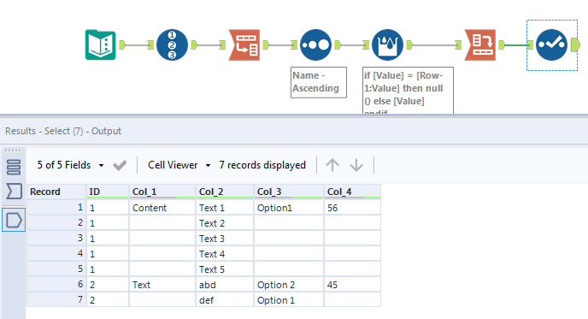Select the cell with value 45

click(352, 285)
